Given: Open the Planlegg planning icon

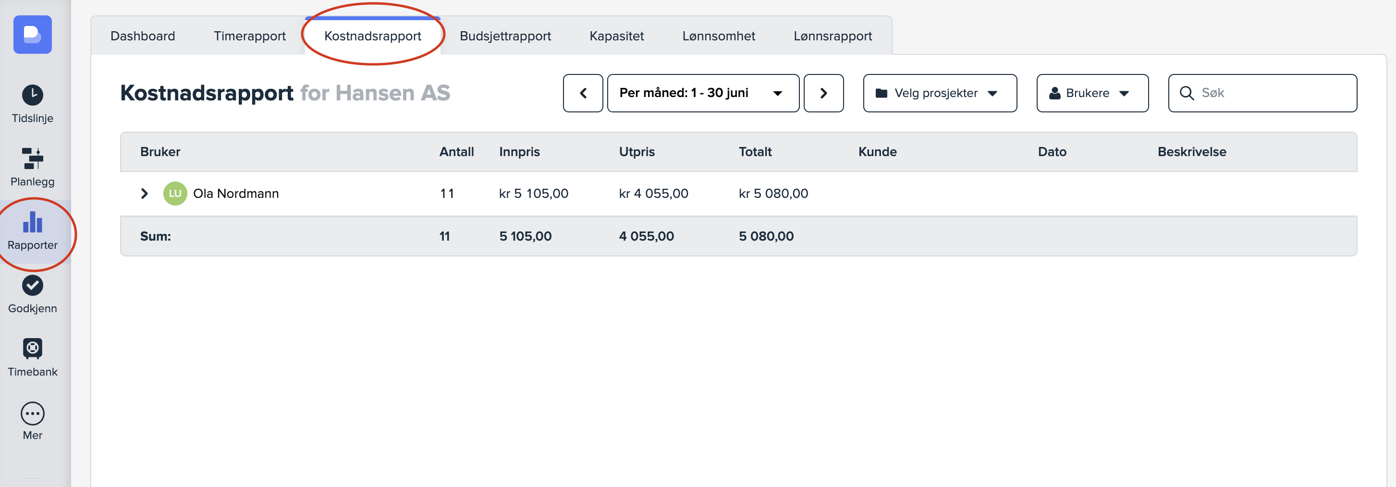Looking at the screenshot, I should pyautogui.click(x=33, y=158).
